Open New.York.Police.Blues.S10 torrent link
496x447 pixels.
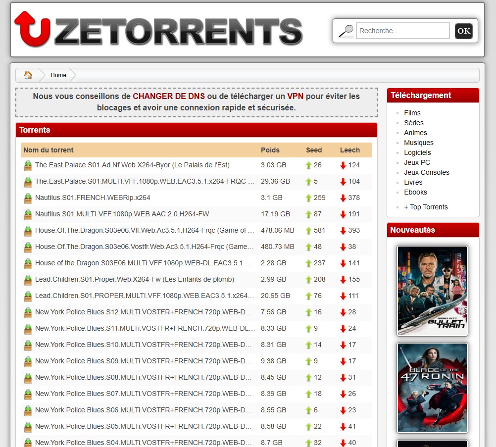coord(143,345)
